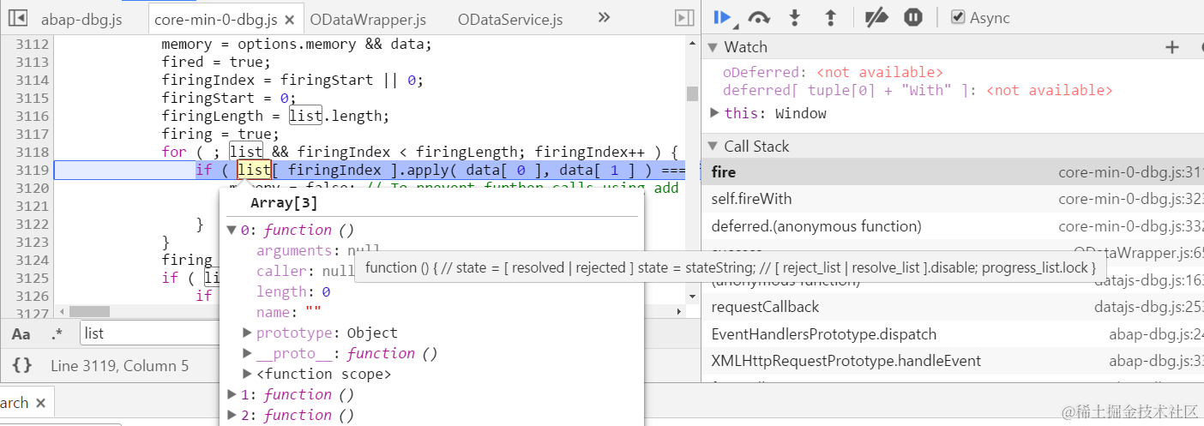
Task: Select the self.fireWith call stack frame
Action: coord(751,199)
